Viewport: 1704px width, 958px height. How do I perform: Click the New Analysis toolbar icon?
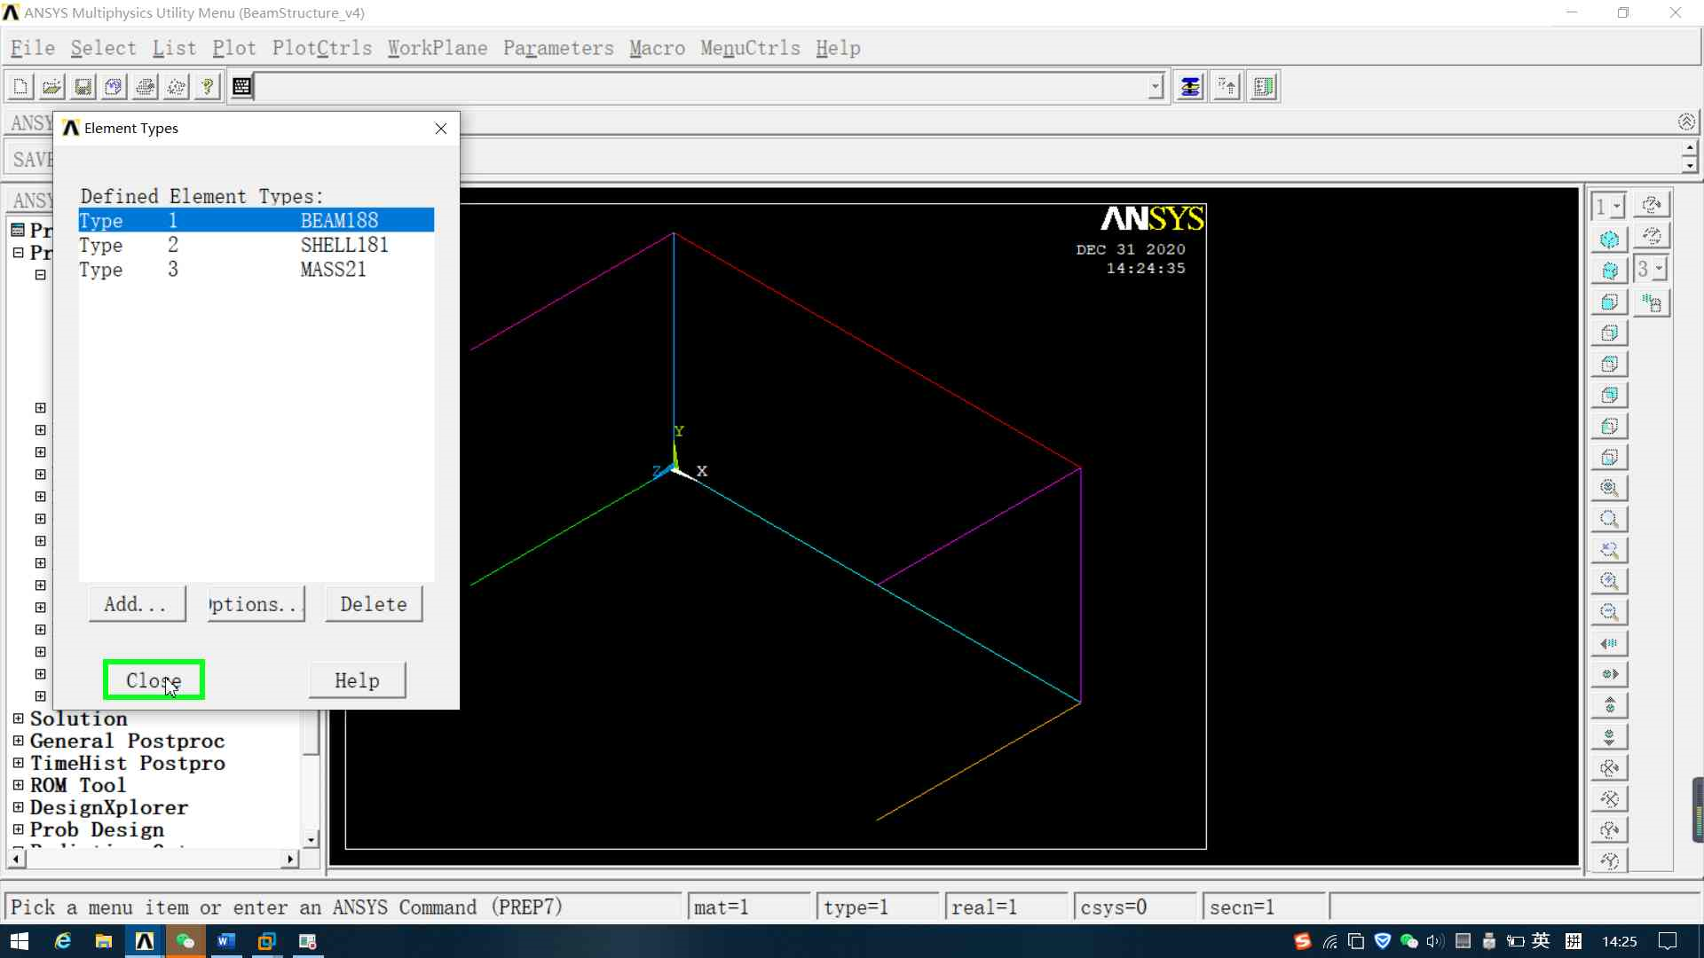click(20, 87)
